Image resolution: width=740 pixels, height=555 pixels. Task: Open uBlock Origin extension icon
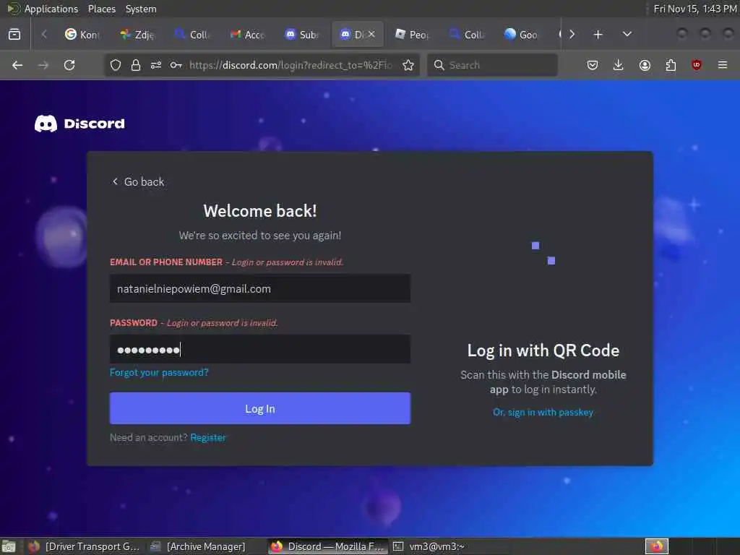click(697, 65)
